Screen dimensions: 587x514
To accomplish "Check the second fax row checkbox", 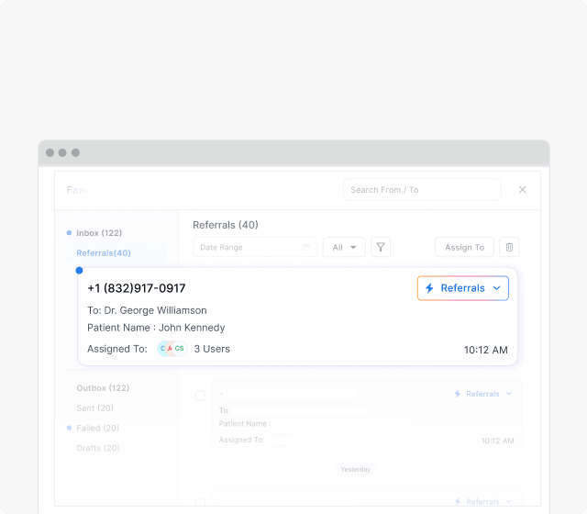I will point(200,396).
